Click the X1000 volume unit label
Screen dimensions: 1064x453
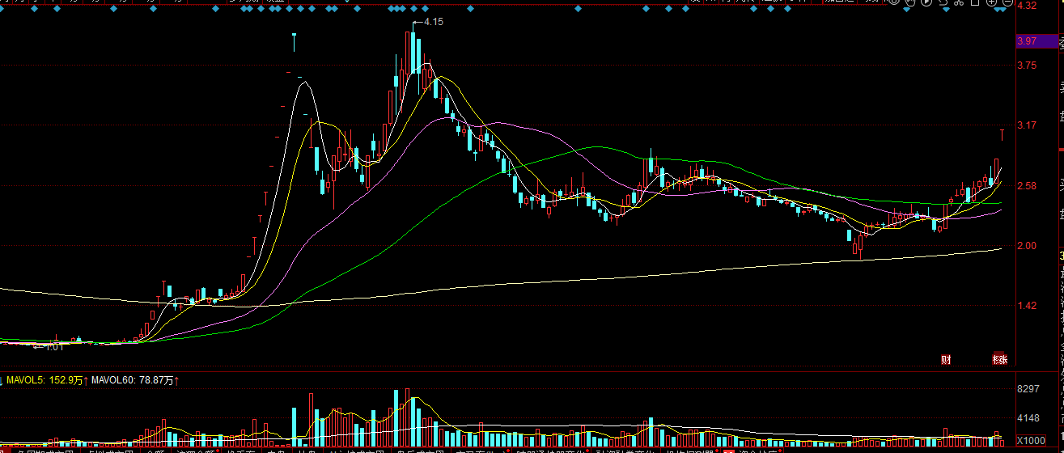(x=1031, y=441)
